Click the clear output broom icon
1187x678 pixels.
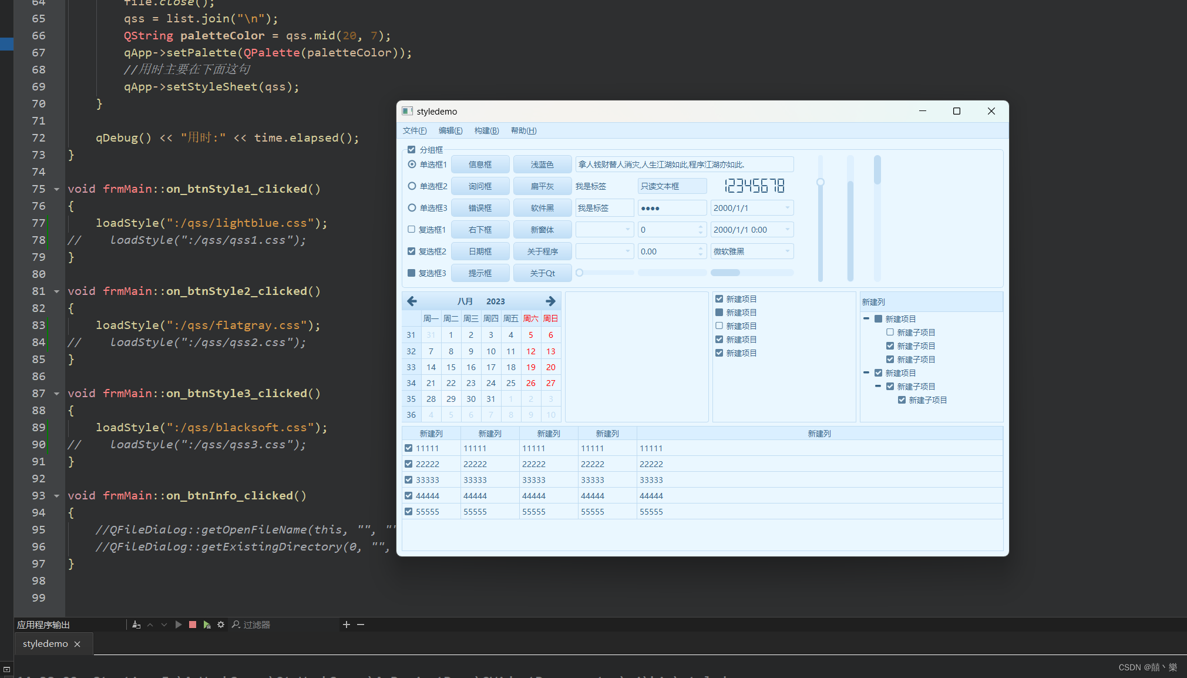pyautogui.click(x=136, y=625)
